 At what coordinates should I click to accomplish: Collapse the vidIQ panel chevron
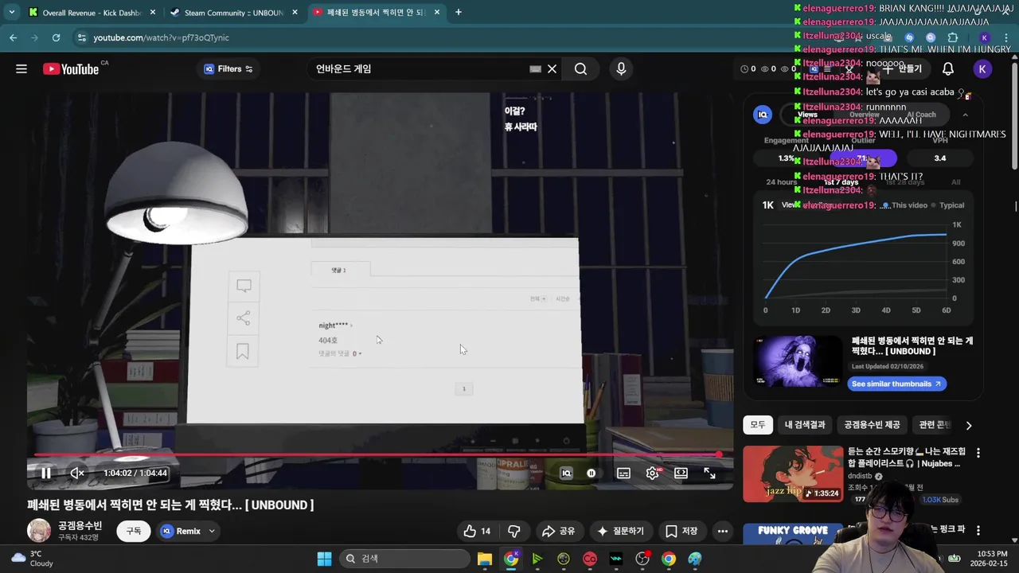[x=965, y=115]
